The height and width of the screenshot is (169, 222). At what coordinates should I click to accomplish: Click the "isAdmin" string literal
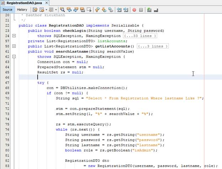click(143, 150)
